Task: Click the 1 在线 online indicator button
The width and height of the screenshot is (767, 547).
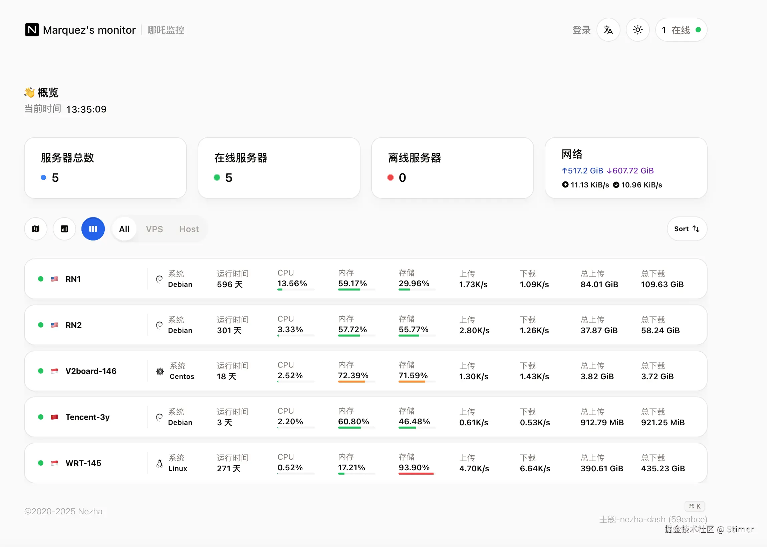Action: coord(681,30)
